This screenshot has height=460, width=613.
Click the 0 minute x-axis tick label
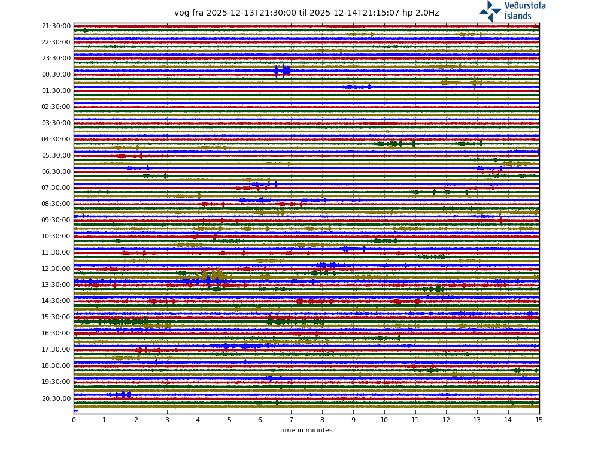click(x=74, y=420)
